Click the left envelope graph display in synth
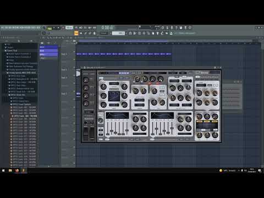This screenshot has height=198, width=264. 117,116
